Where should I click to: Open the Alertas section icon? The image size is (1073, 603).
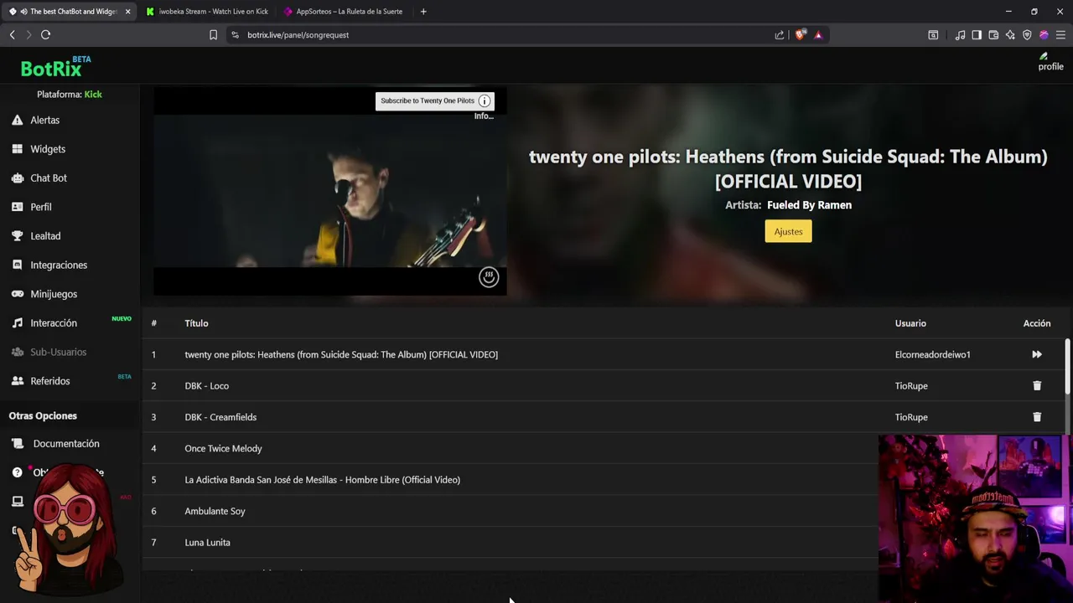coord(17,120)
